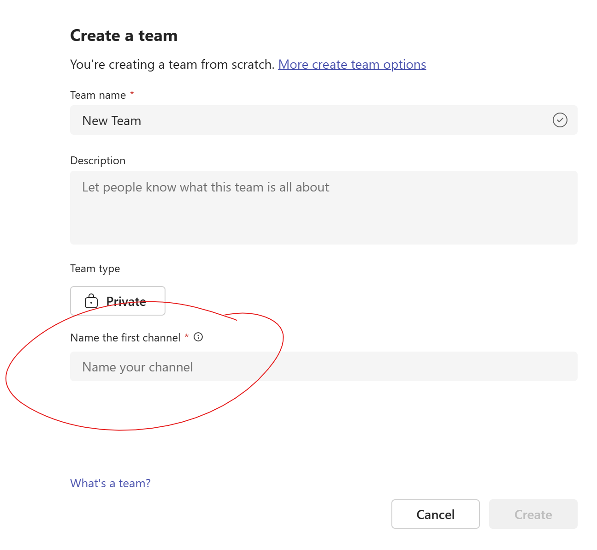
Task: Open the What's a team? link
Action: [x=110, y=483]
